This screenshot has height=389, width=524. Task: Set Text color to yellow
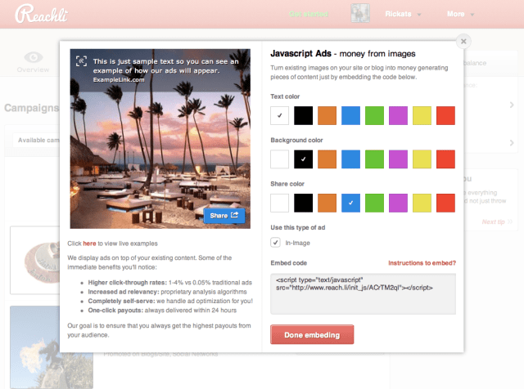tap(422, 115)
